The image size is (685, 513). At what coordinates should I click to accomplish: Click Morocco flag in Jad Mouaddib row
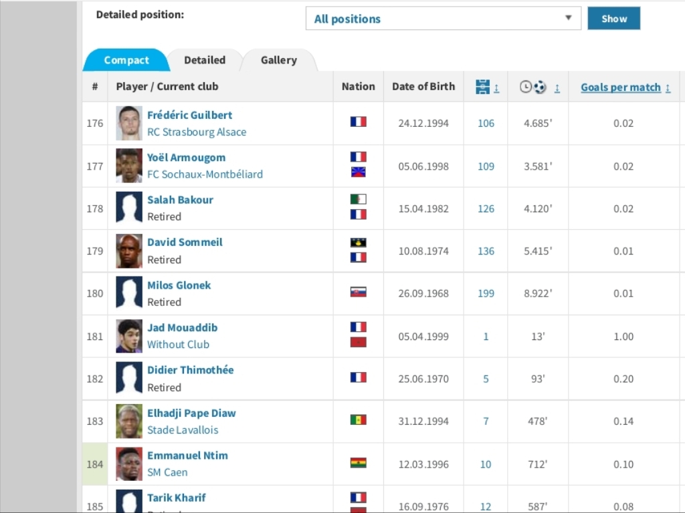[359, 343]
